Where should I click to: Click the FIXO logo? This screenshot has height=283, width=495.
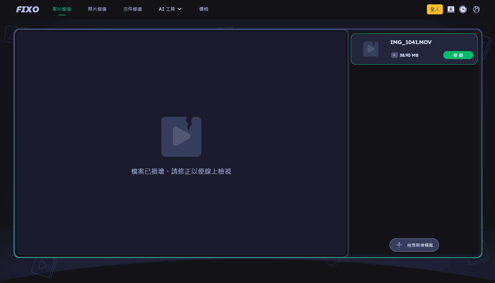pyautogui.click(x=27, y=9)
